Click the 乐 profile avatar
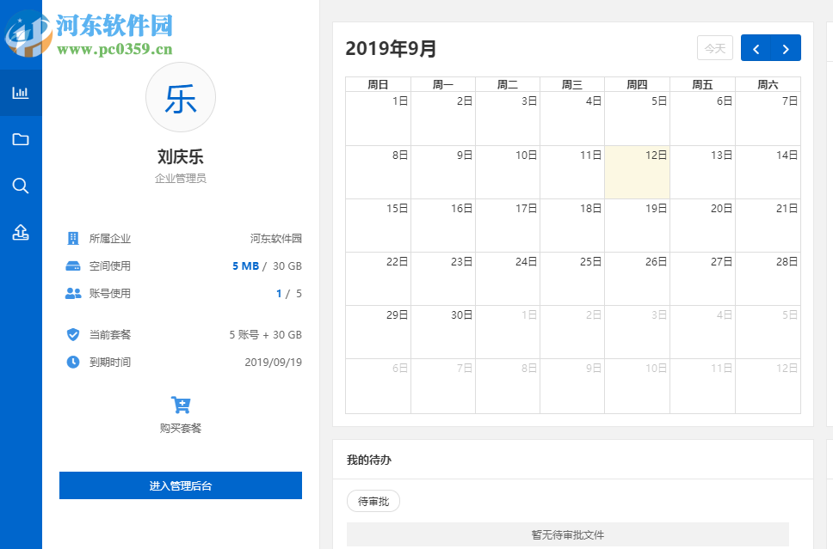This screenshot has width=833, height=549. 180,98
